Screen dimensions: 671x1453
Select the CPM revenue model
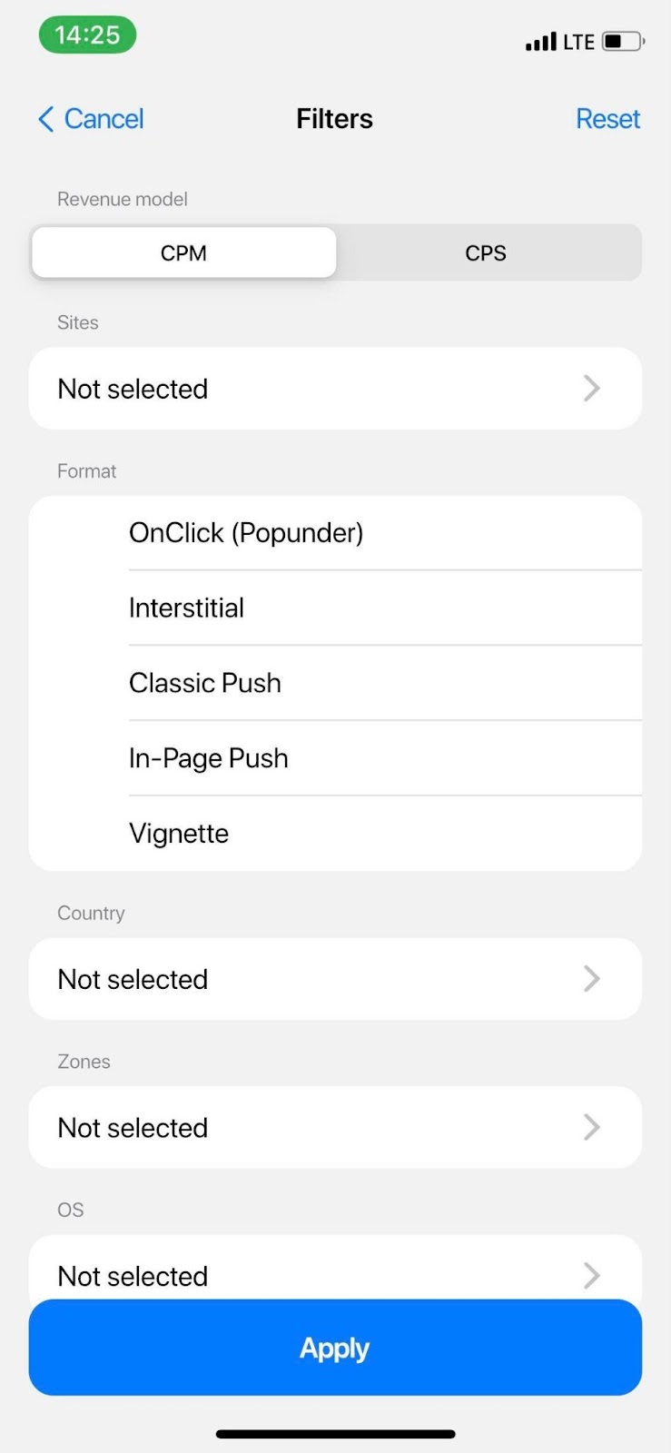tap(183, 252)
